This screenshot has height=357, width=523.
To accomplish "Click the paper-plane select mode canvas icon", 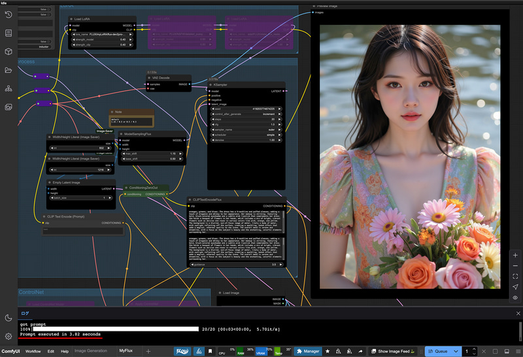I will tap(515, 287).
